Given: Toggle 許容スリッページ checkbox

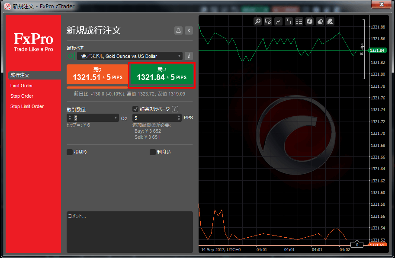Looking at the screenshot, I should point(135,109).
